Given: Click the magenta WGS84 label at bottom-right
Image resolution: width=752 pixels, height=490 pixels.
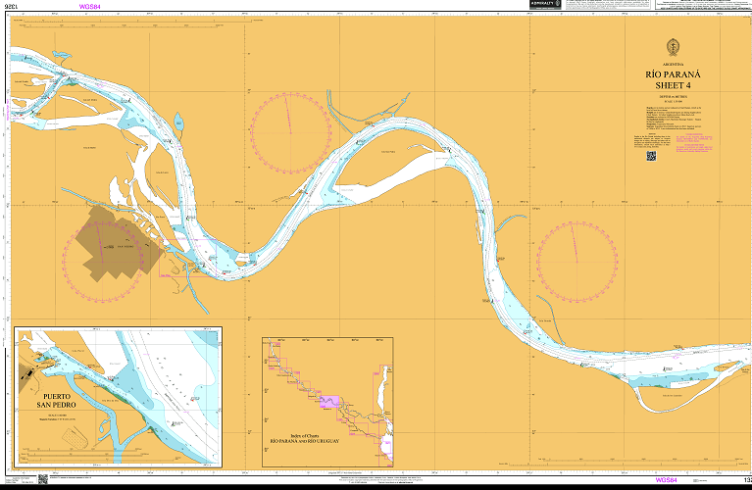Looking at the screenshot, I should (668, 480).
